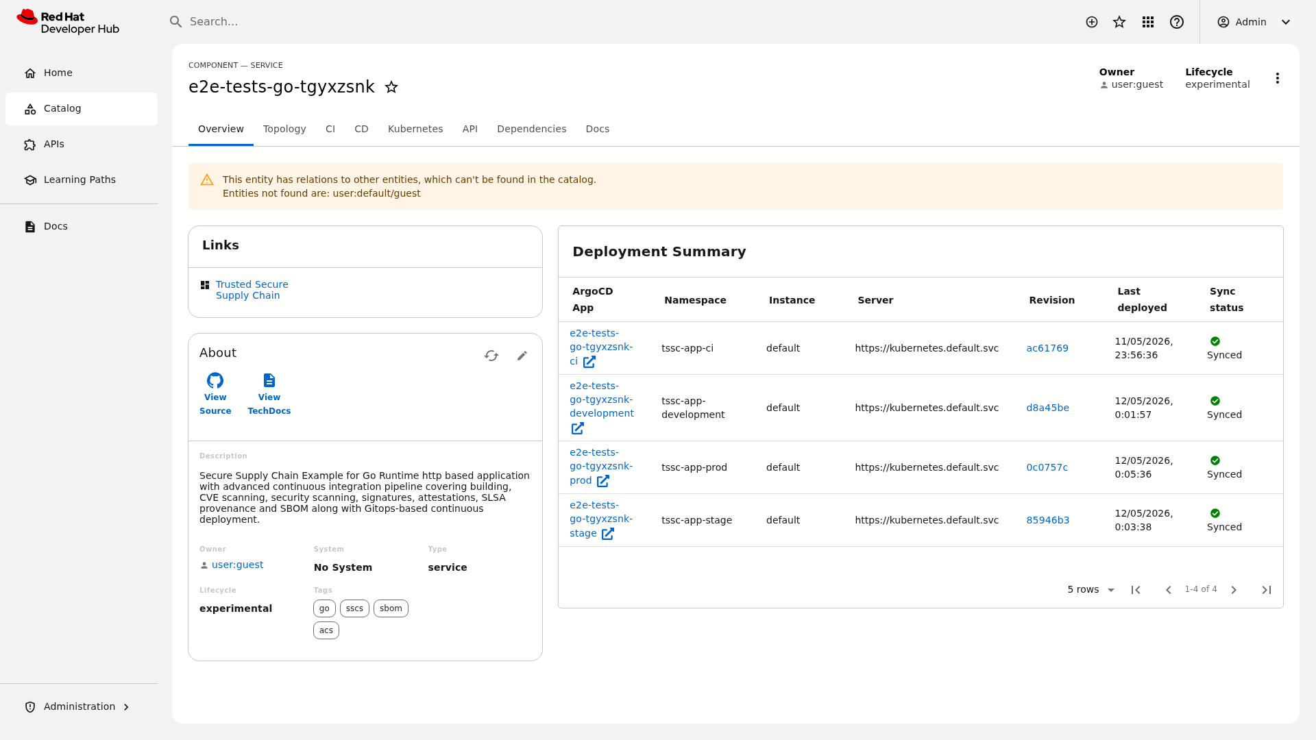Image resolution: width=1316 pixels, height=740 pixels.
Task: Switch to the Kubernetes tab
Action: tap(415, 129)
